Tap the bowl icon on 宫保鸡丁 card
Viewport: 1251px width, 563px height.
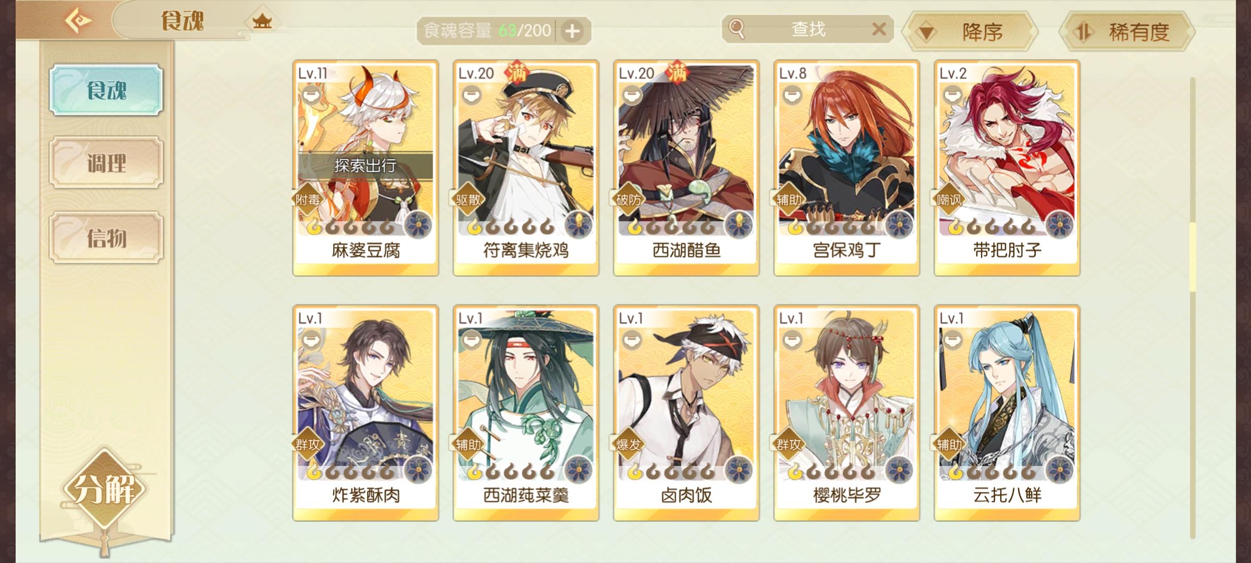tap(792, 95)
